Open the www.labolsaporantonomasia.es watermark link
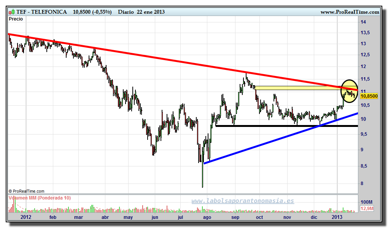The height and width of the screenshot is (228, 388). click(242, 201)
